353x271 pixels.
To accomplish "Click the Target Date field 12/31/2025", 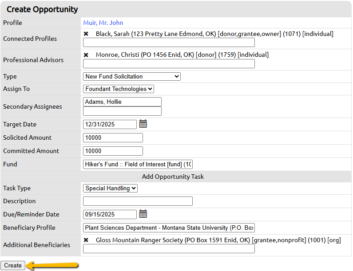I will 110,124.
